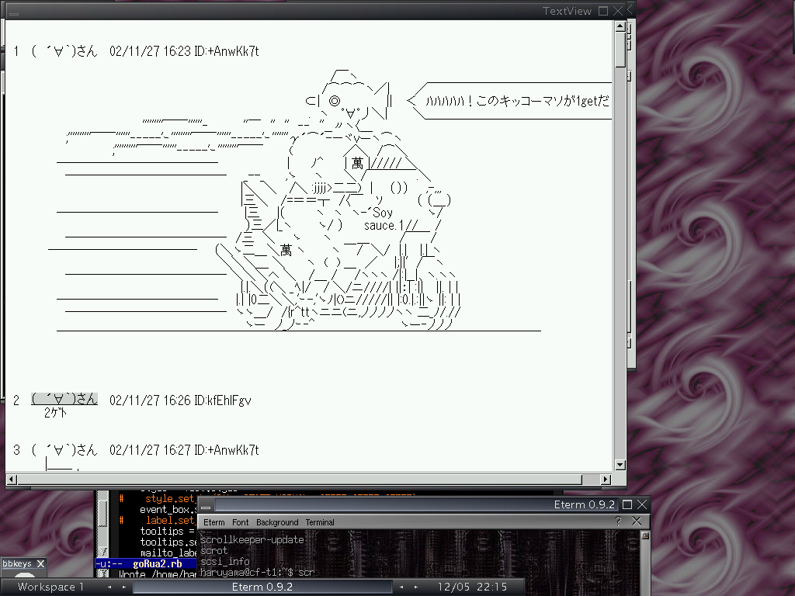This screenshot has width=795, height=596.
Task: Click TextView vertical scrollbar down arrow
Action: 620,465
